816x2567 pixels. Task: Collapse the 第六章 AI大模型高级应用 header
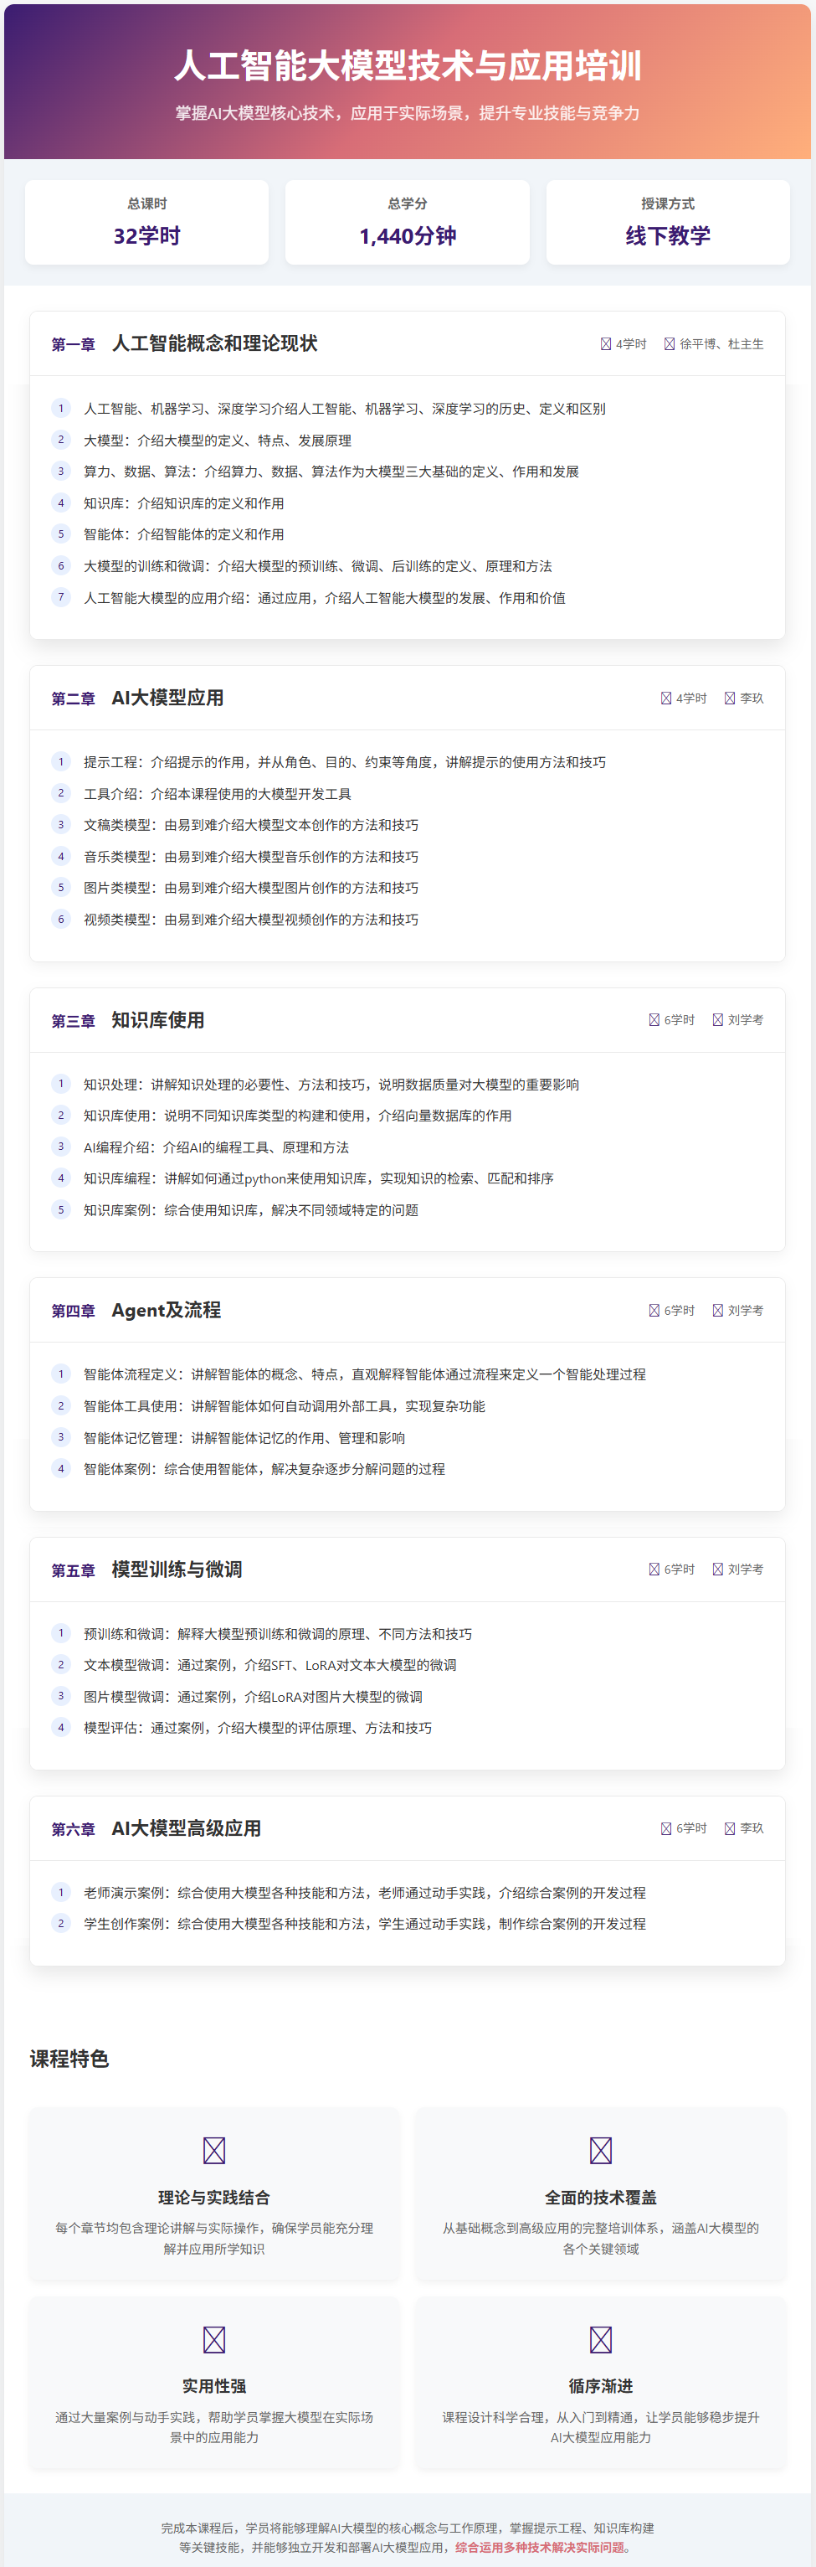[x=407, y=1827]
